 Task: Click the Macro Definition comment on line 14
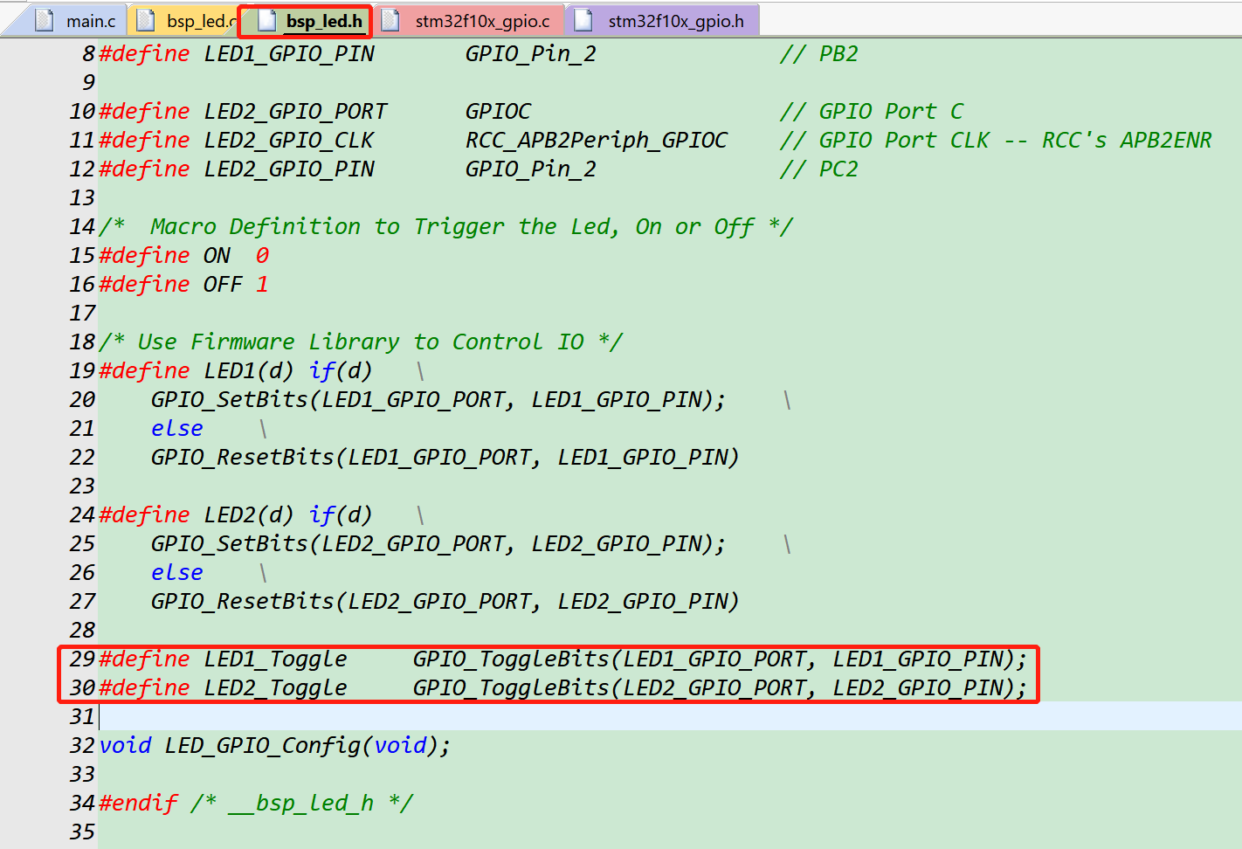click(x=445, y=226)
